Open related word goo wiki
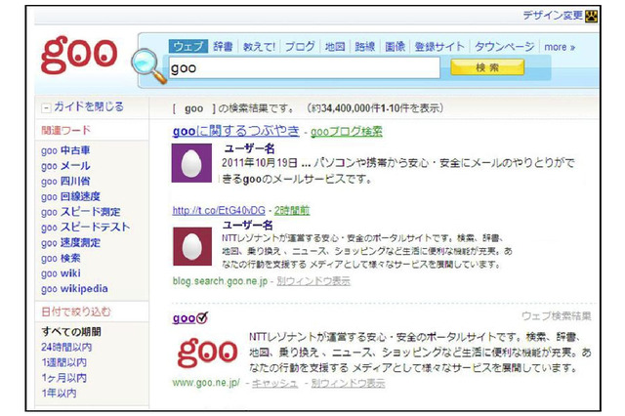Screen dimensions: 625x416 pos(61,273)
